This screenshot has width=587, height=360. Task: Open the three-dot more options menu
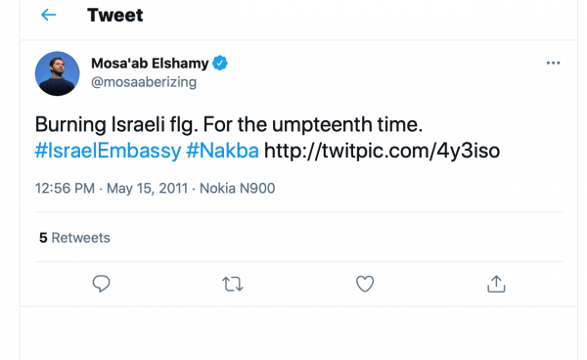[x=553, y=63]
